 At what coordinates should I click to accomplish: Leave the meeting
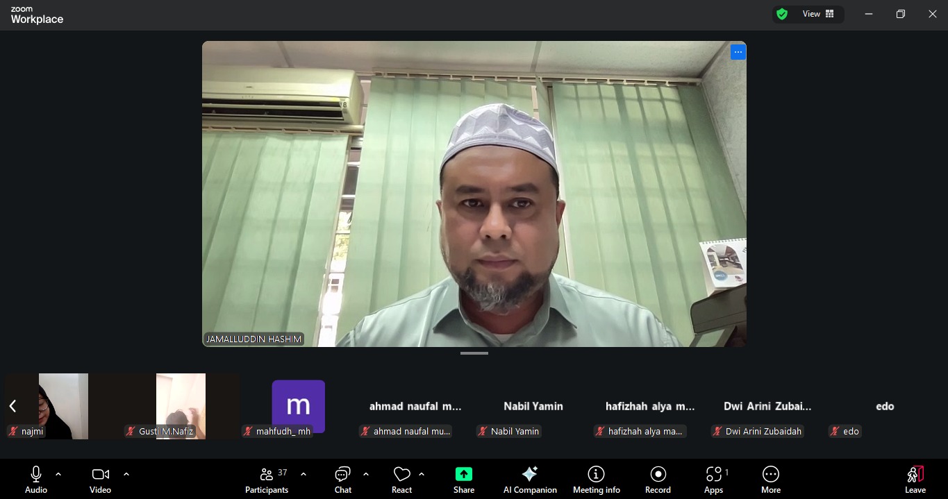click(915, 480)
